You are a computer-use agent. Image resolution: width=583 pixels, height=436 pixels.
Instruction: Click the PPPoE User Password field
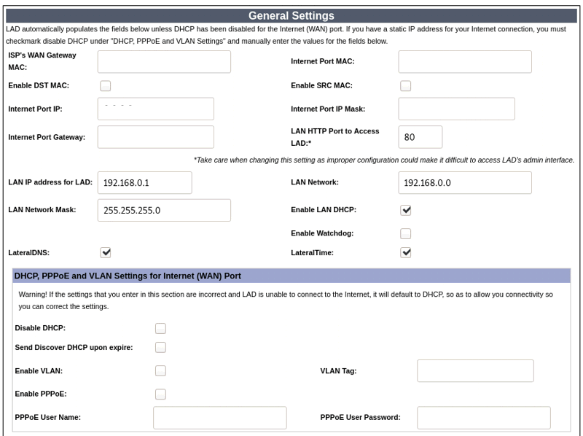(x=483, y=418)
